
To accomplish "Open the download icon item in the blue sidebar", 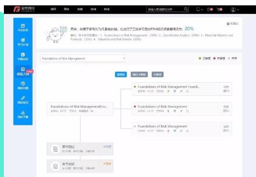I will point(23,114).
